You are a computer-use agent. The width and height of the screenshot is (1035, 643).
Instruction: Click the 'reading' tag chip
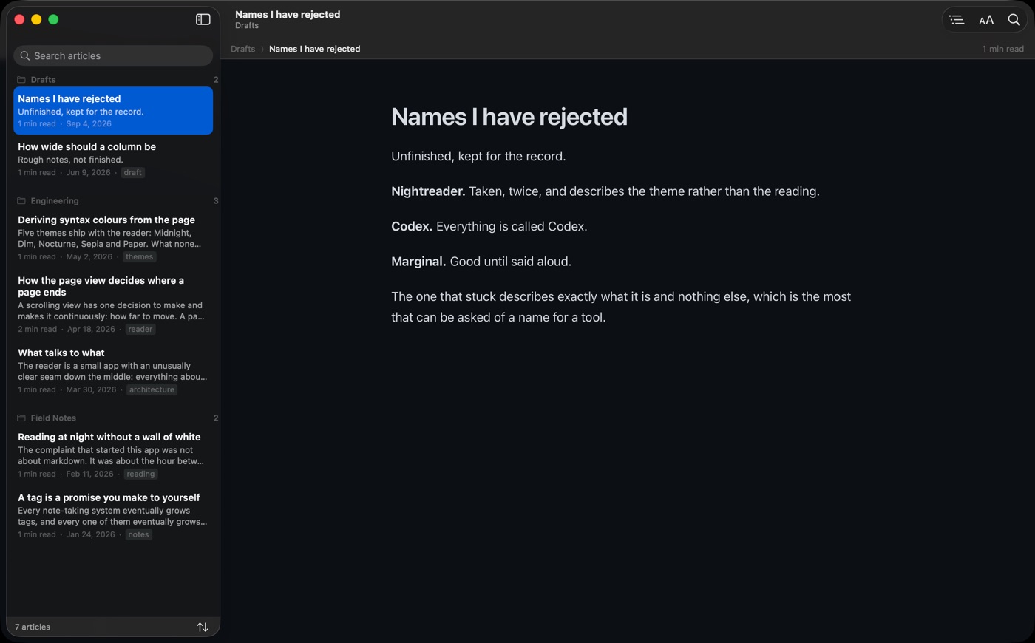pos(140,474)
